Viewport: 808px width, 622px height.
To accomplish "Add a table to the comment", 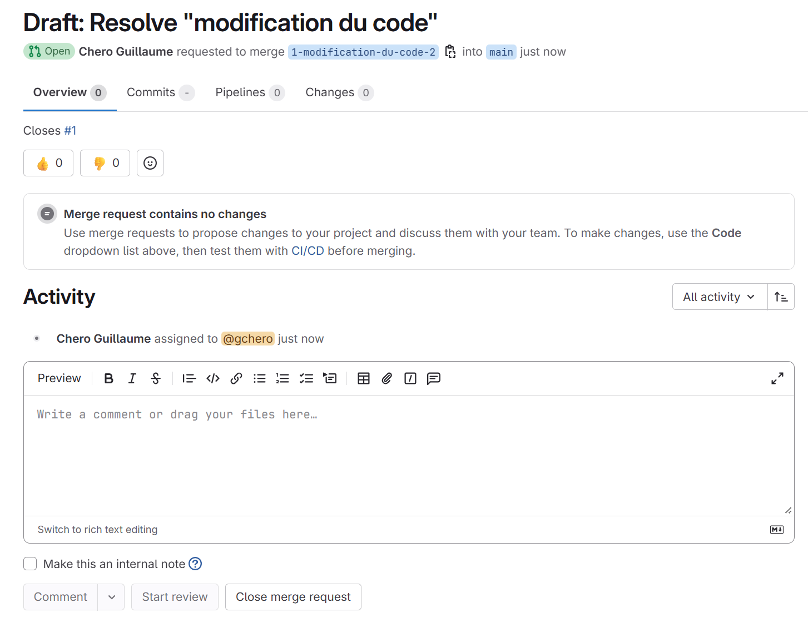I will pos(364,379).
